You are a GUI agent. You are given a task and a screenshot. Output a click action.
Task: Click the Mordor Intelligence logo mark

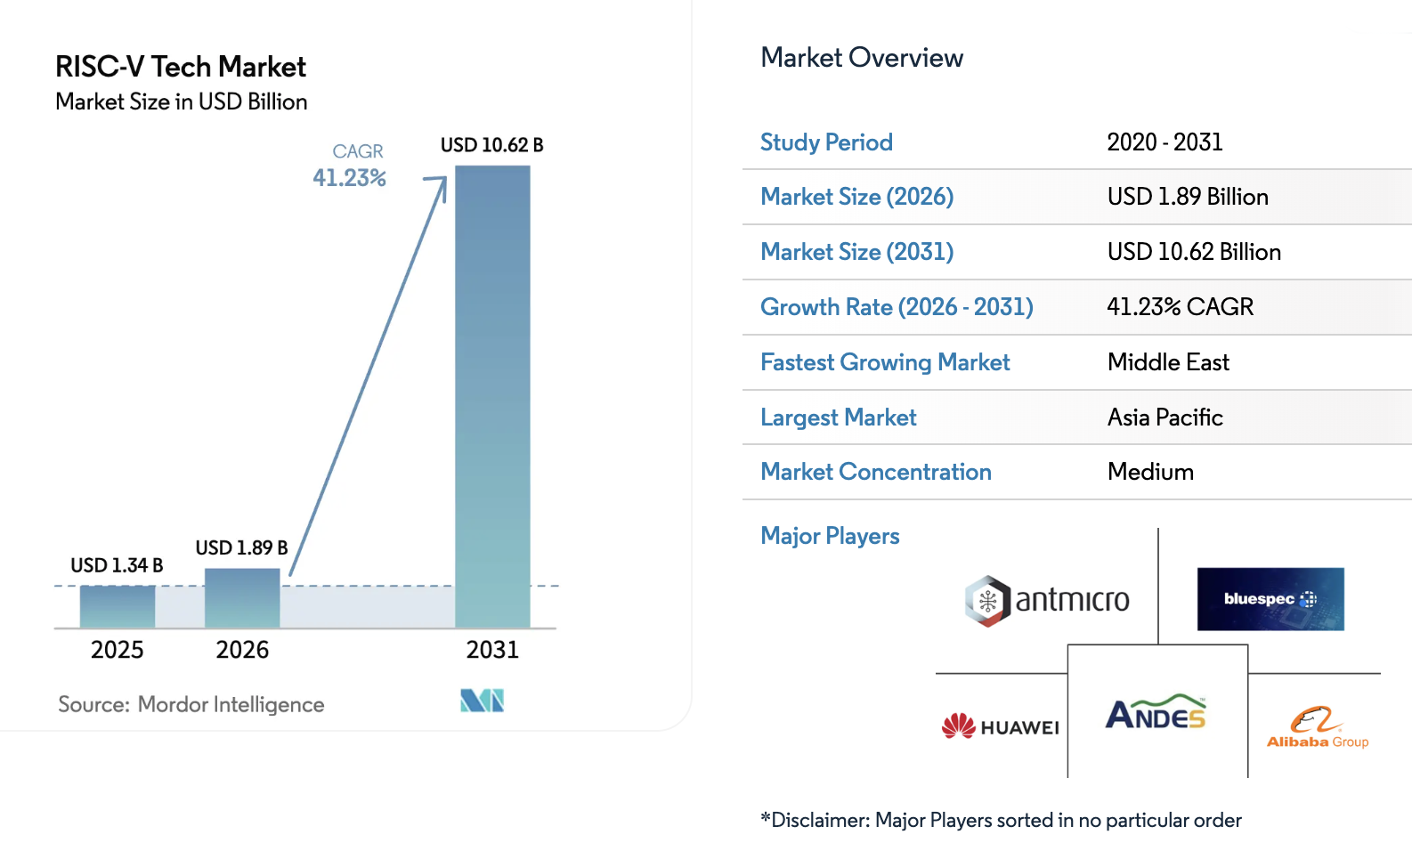tap(482, 701)
